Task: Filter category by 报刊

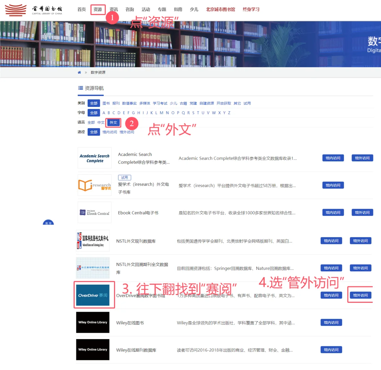Action: (116, 103)
